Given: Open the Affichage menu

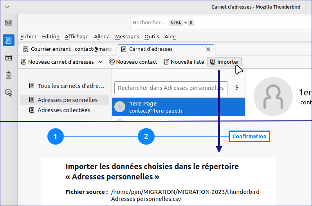Looking at the screenshot, I should click(x=76, y=37).
